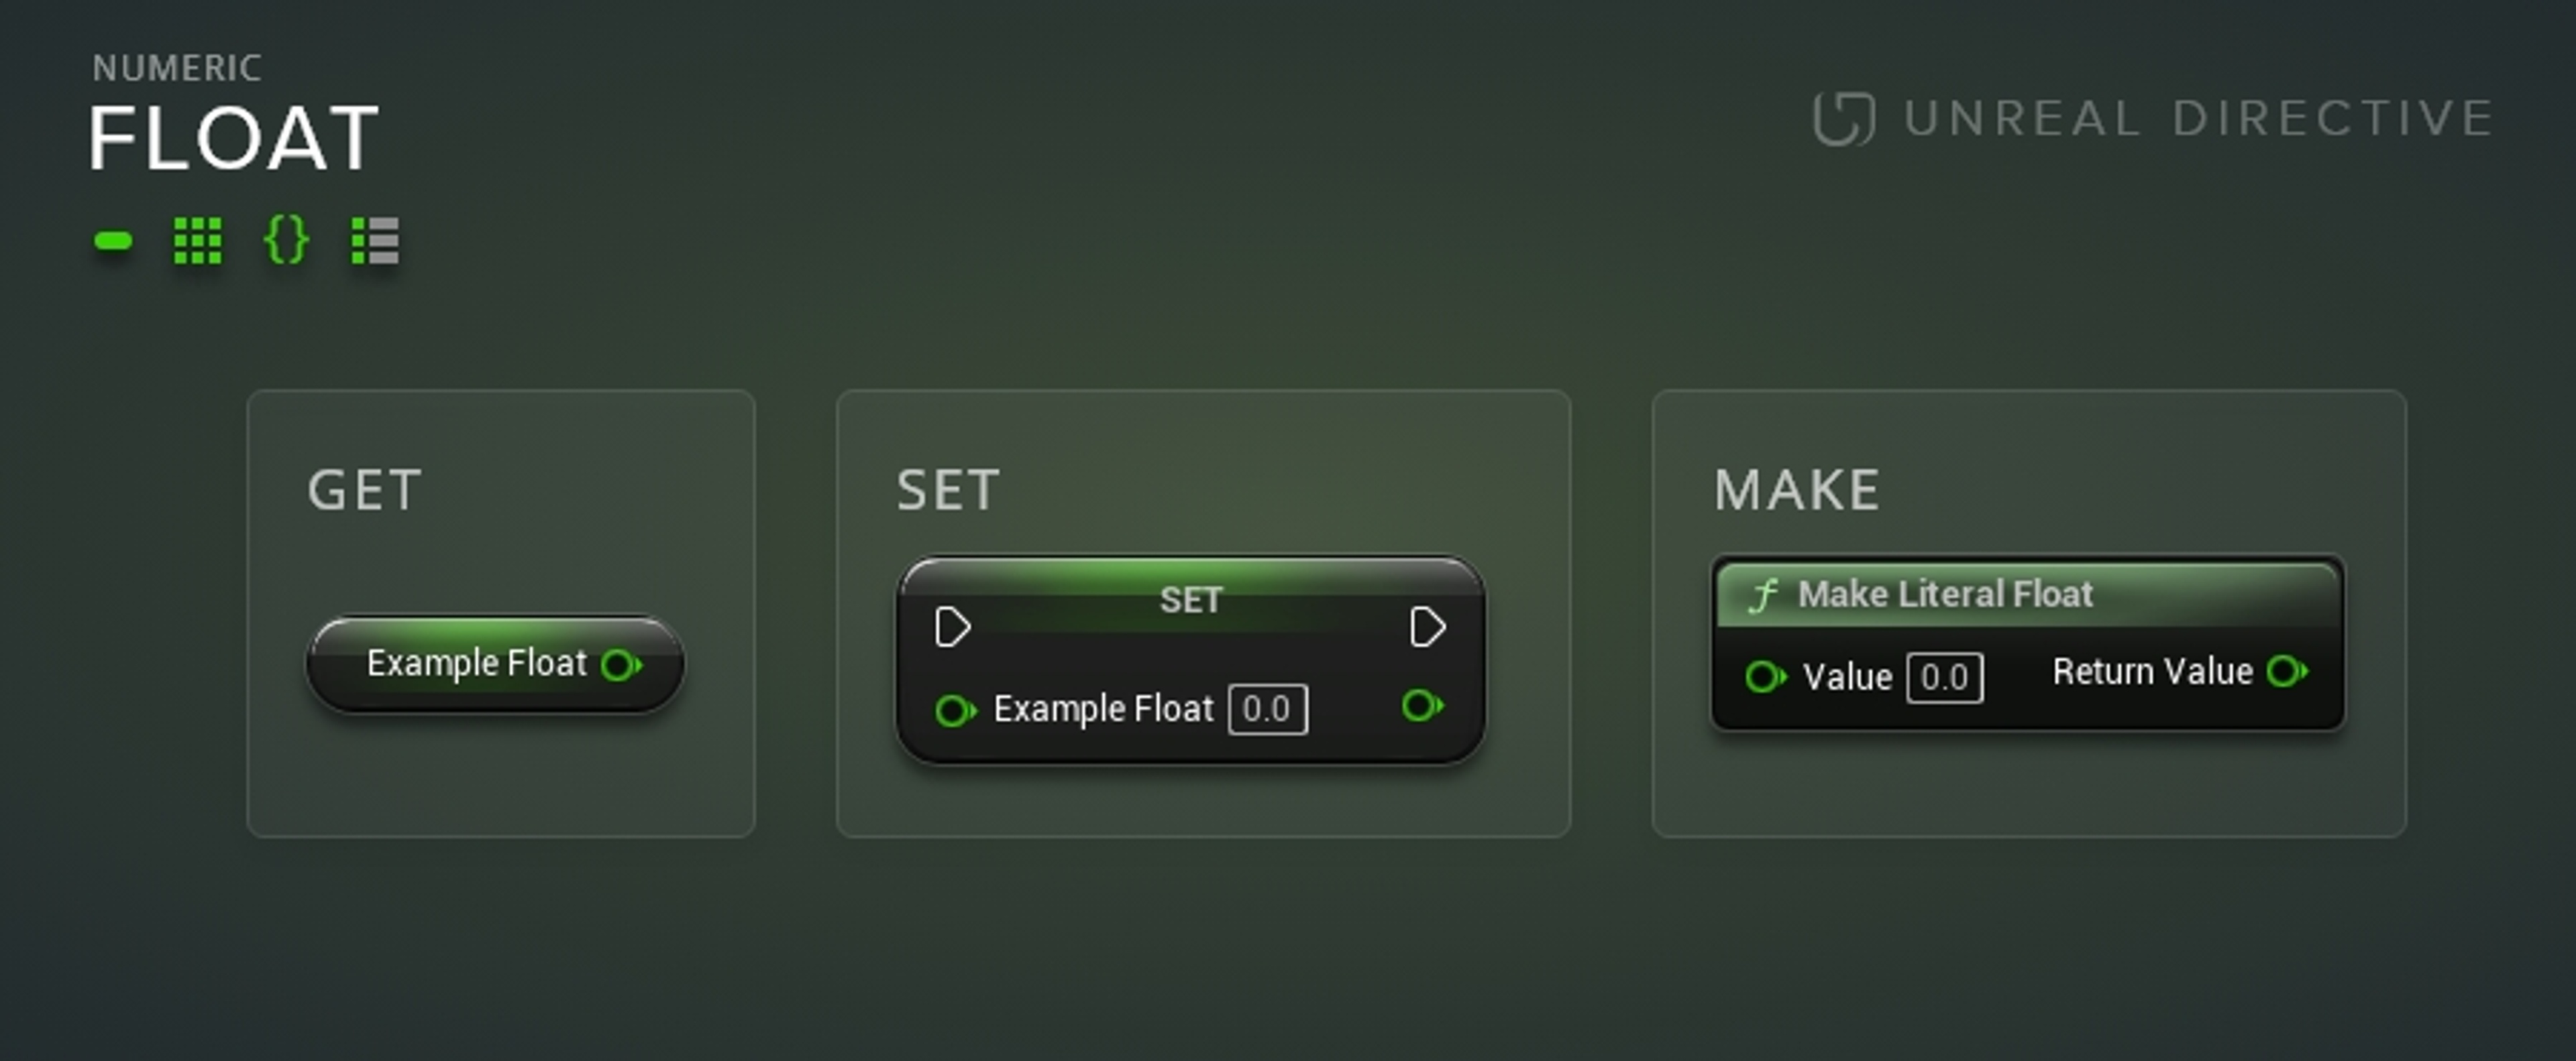Image resolution: width=2576 pixels, height=1061 pixels.
Task: Click the Return Value output pin
Action: click(x=2286, y=672)
